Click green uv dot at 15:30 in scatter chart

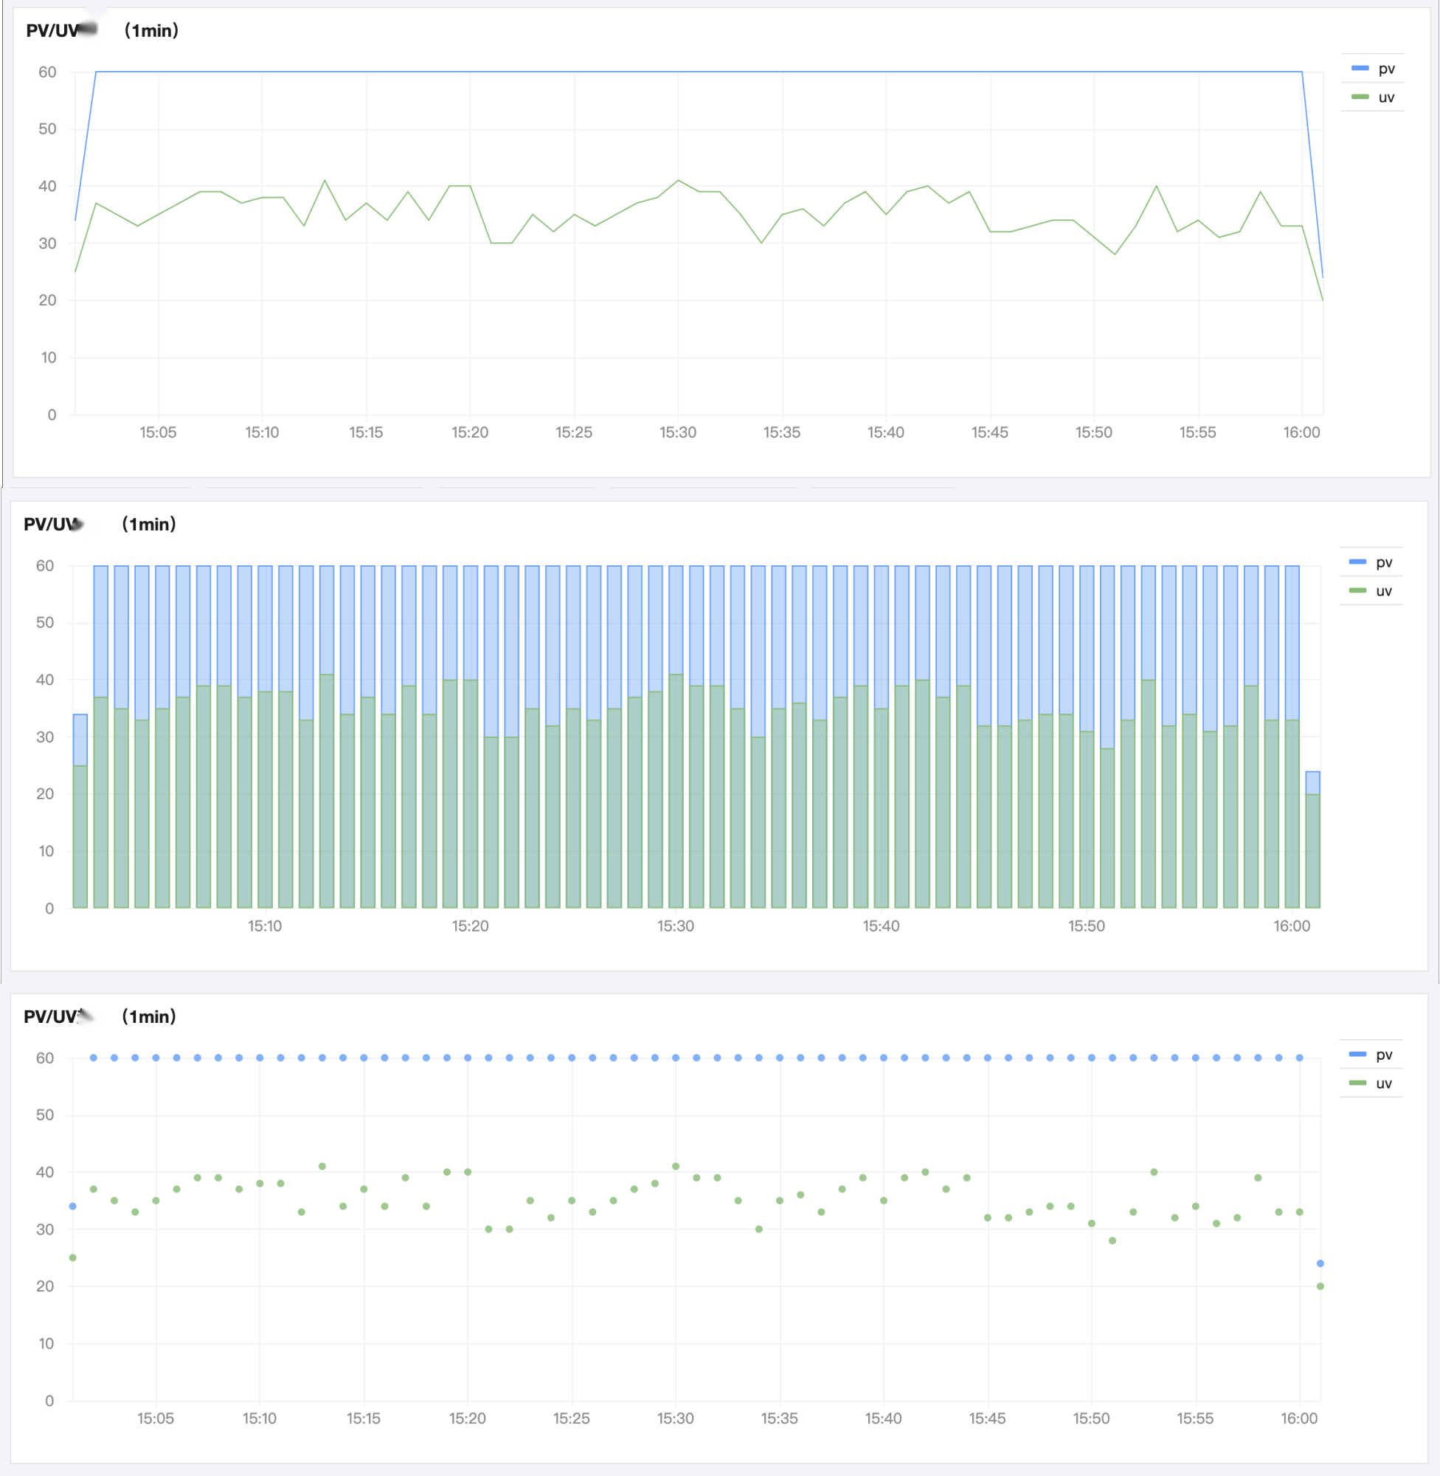tap(676, 1167)
